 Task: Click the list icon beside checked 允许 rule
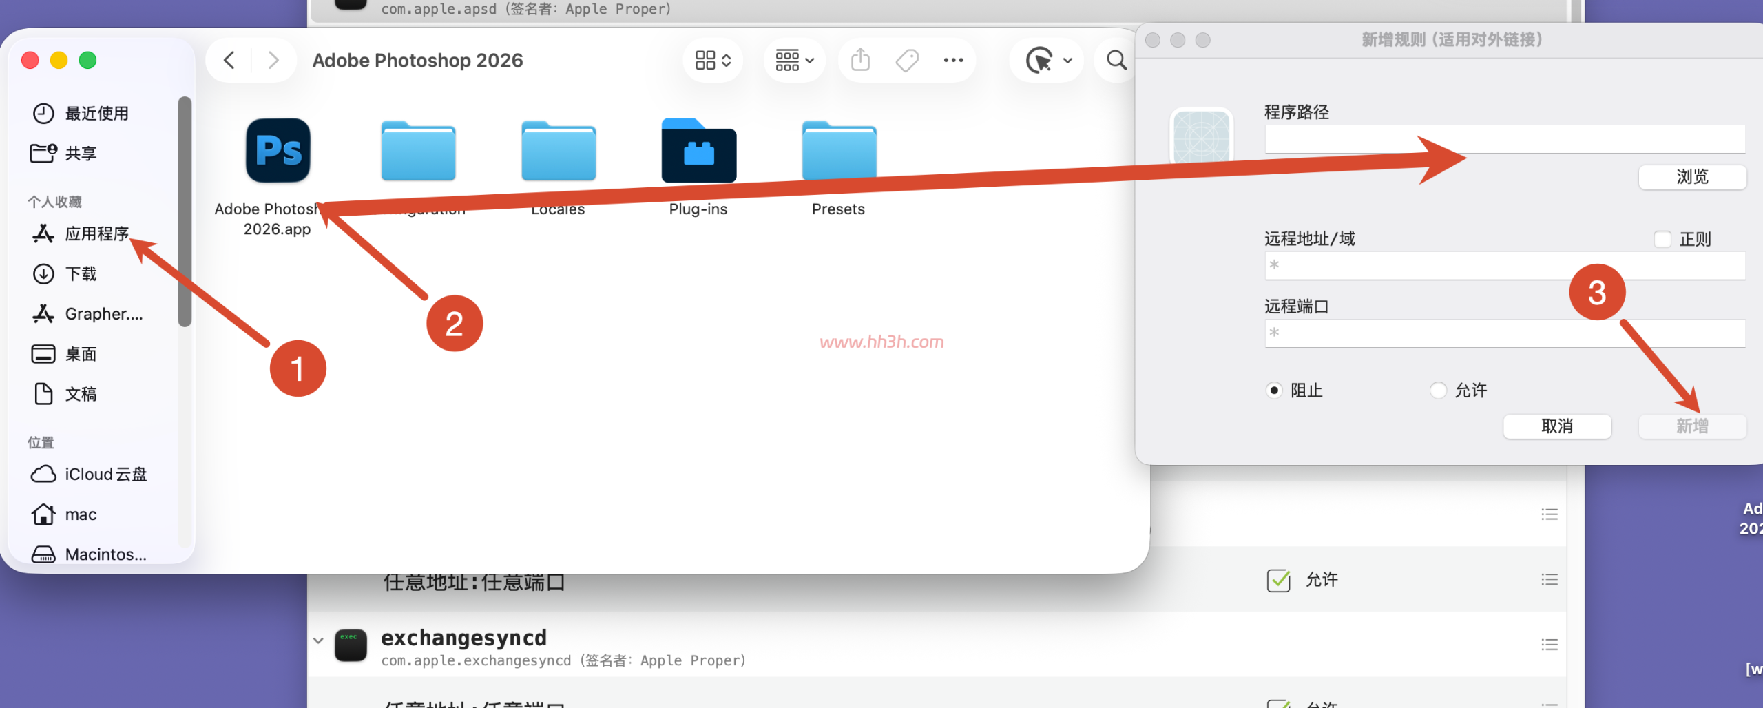point(1550,580)
